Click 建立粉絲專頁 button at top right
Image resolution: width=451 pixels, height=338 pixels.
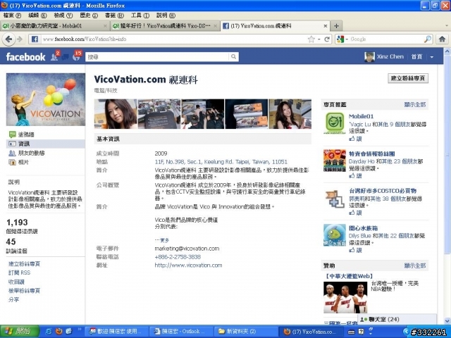408,78
